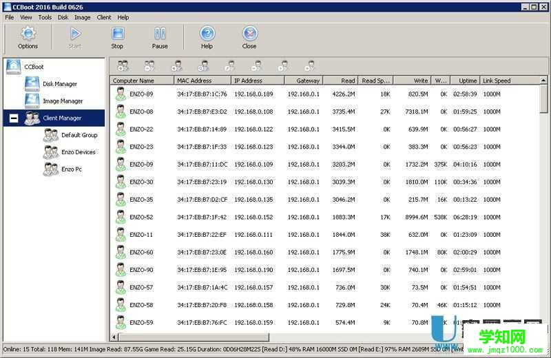551x358 pixels.
Task: Click the write value 8994.6M
Action: [417, 217]
